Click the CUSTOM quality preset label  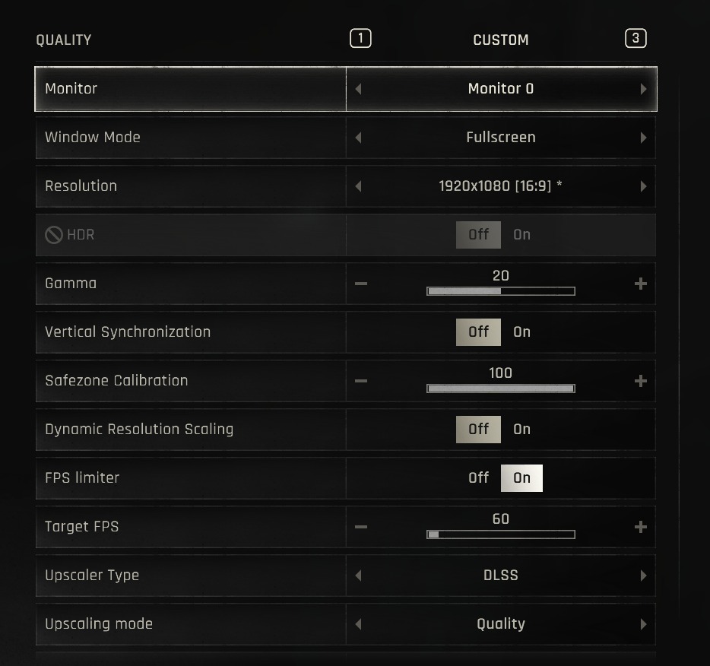coord(500,40)
